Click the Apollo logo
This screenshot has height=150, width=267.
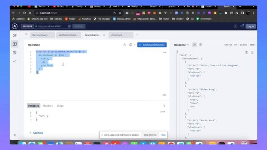[15, 26]
